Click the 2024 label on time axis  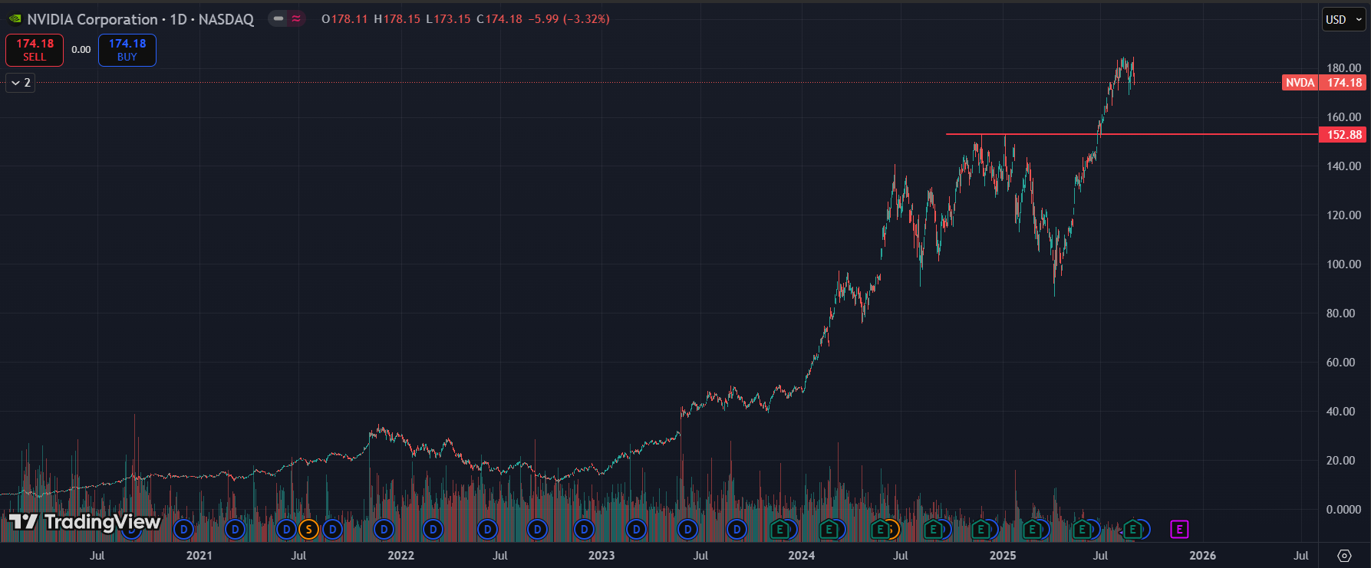click(x=802, y=556)
